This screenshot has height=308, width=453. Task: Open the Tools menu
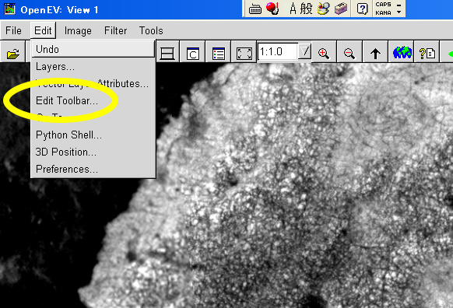151,30
